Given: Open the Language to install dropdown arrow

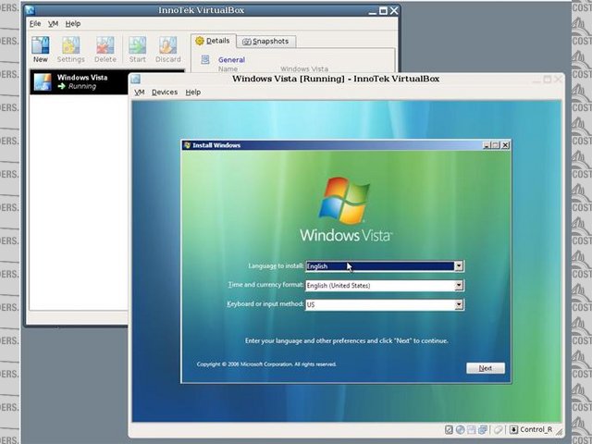Looking at the screenshot, I should [459, 266].
